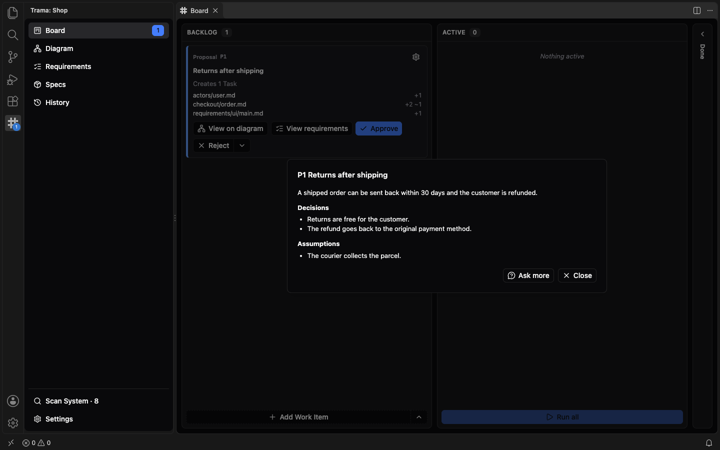Run Scan System from the sidebar
Screen dimensions: 720x450
pos(98,401)
